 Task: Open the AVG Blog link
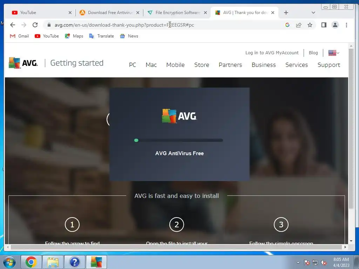coord(313,53)
